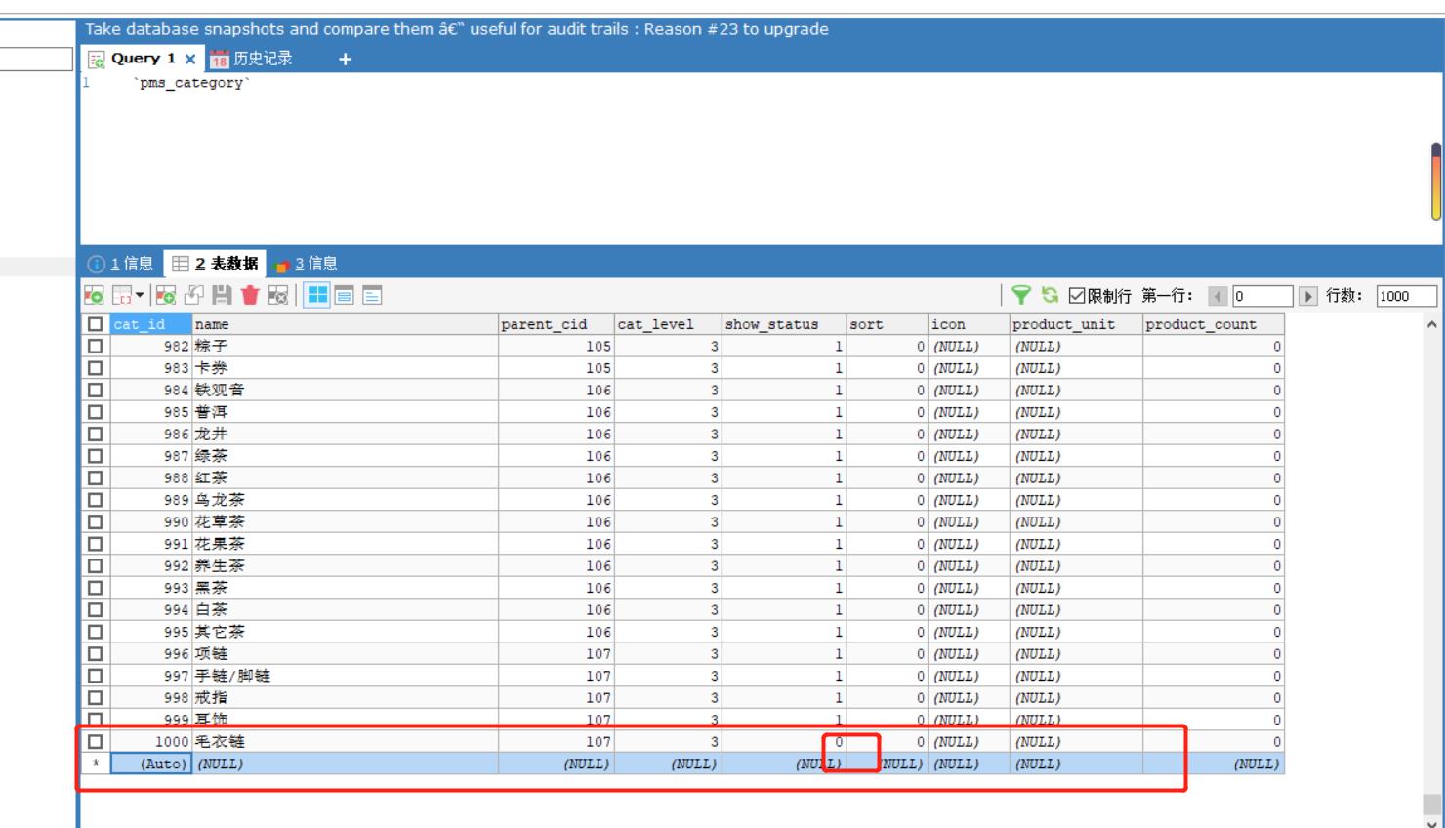Select the name cell 乌龙茶

click(x=345, y=500)
